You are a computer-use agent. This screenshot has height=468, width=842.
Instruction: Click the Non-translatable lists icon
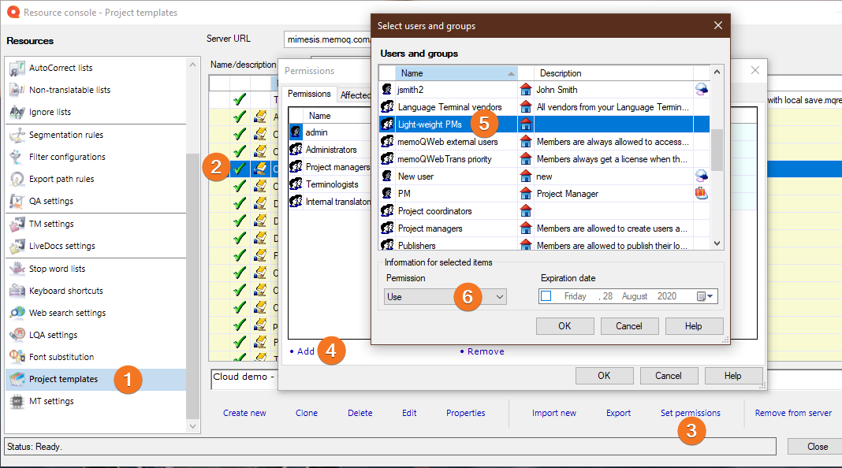17,90
